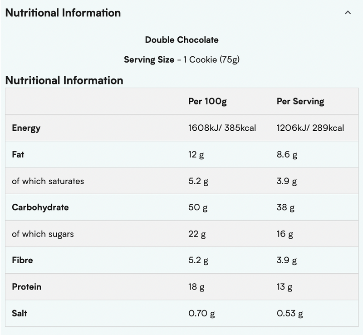Image resolution: width=363 pixels, height=335 pixels.
Task: Click the top Nutritional Information accordion heading
Action: coord(63,13)
